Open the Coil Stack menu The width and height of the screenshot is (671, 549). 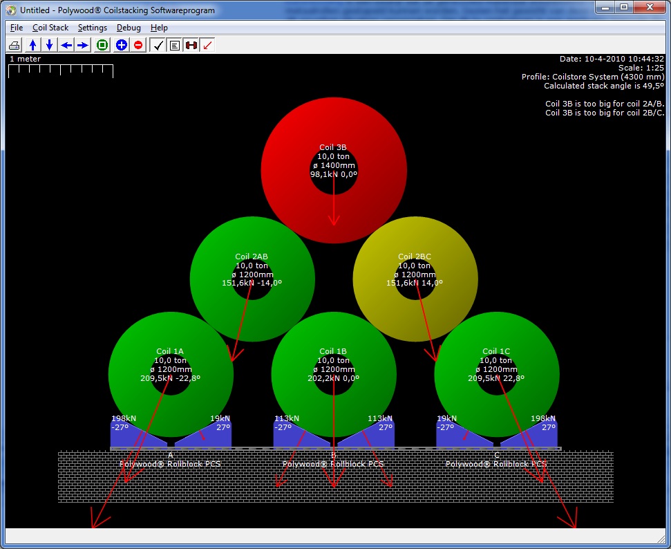[50, 28]
